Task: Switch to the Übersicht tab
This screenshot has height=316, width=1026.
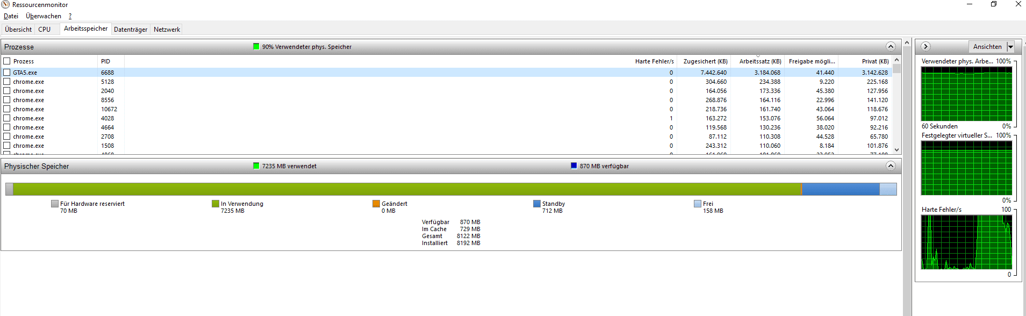Action: [18, 30]
